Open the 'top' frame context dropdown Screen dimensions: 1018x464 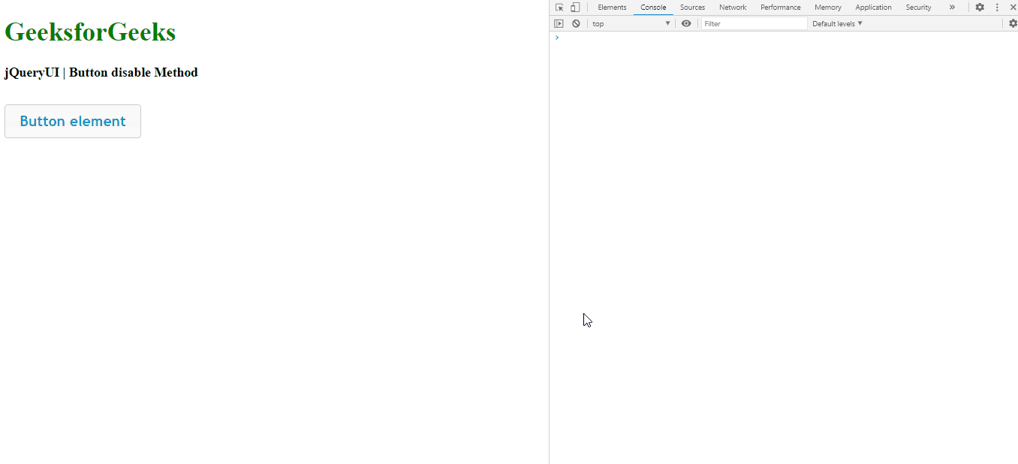(x=631, y=23)
